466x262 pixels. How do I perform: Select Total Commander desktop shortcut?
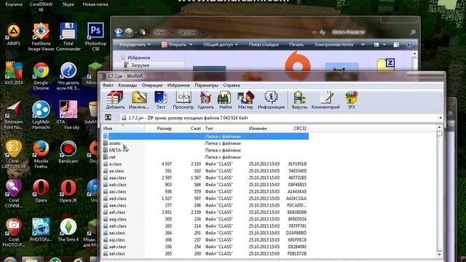point(68,37)
